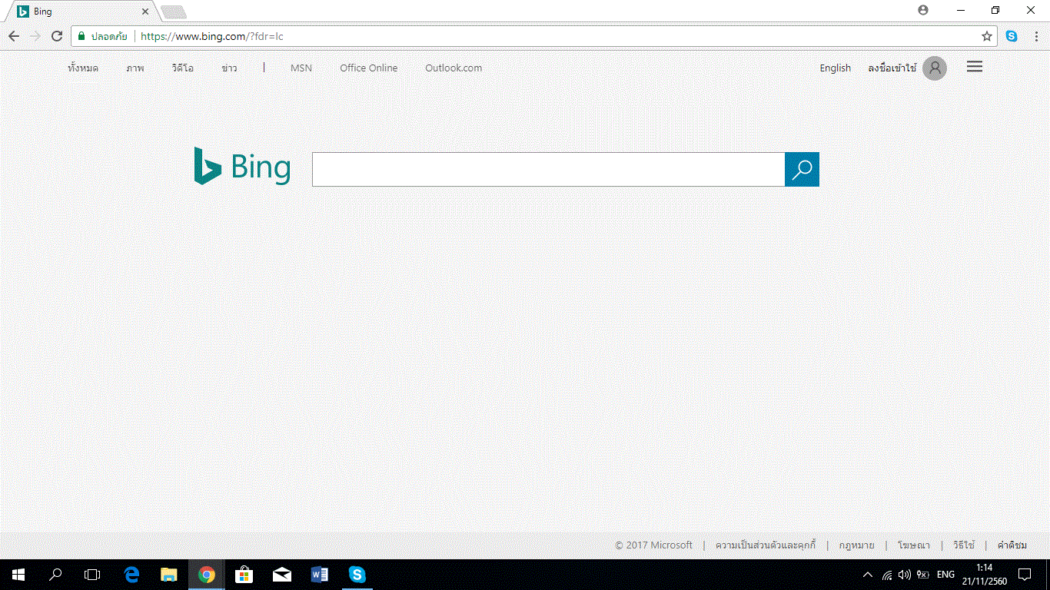Image resolution: width=1050 pixels, height=590 pixels.
Task: Click the address bar URL
Action: (212, 36)
